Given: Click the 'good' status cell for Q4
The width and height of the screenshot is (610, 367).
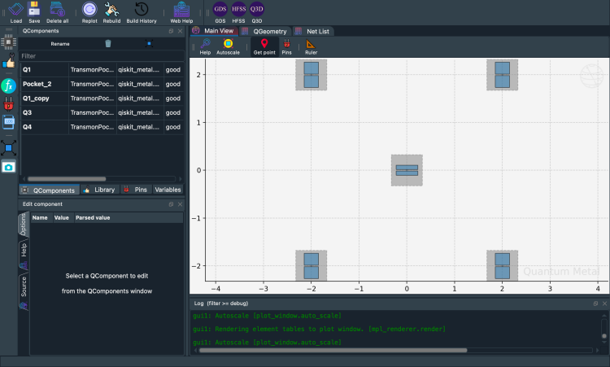Looking at the screenshot, I should tap(173, 127).
